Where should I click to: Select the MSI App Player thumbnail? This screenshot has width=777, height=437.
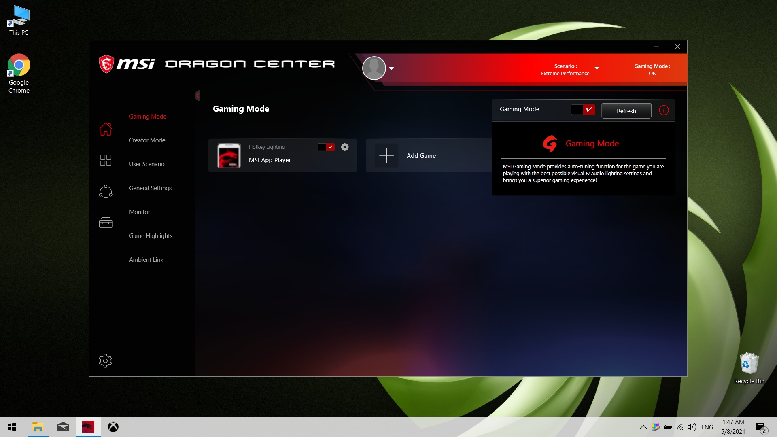point(229,155)
